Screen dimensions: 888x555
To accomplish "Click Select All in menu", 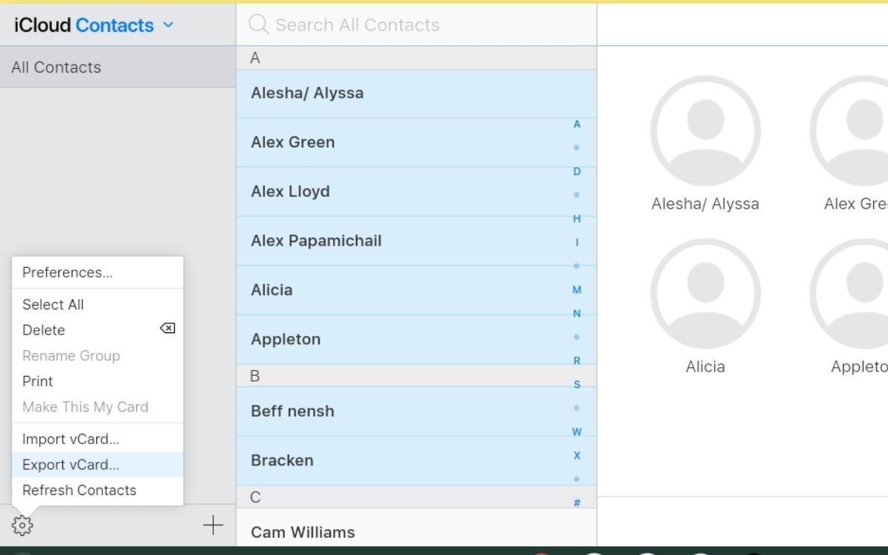I will (53, 304).
